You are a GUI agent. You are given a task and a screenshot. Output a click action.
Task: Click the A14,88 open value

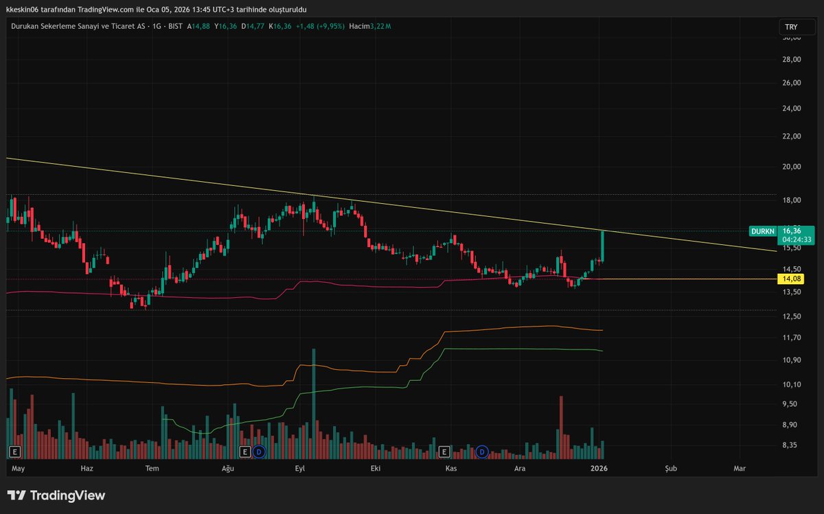[x=198, y=26]
